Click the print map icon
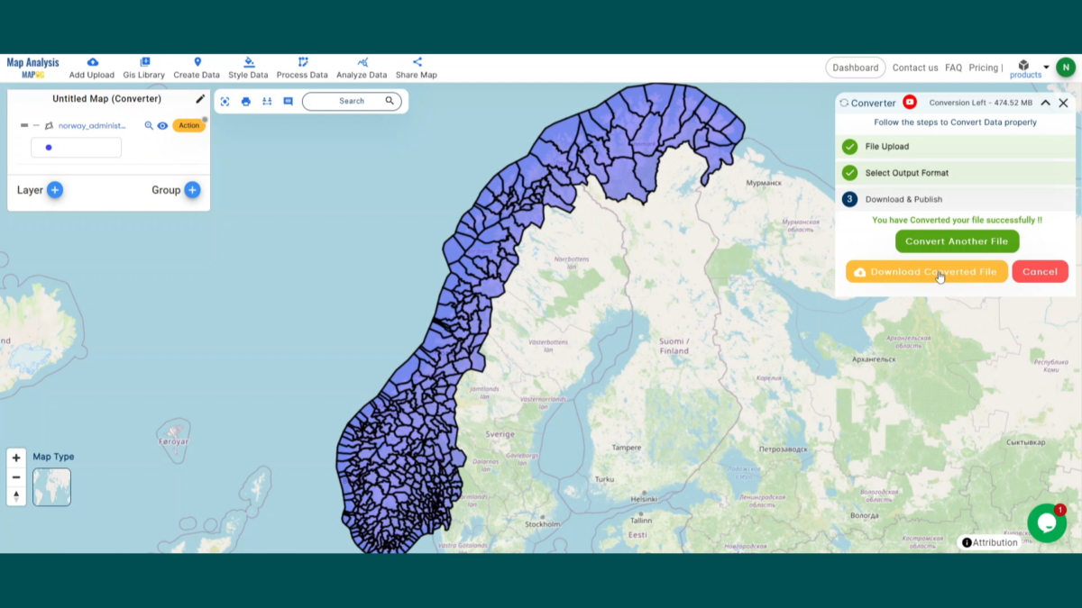The image size is (1082, 608). point(245,102)
